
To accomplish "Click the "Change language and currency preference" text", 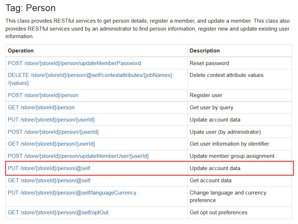I will point(228,196).
